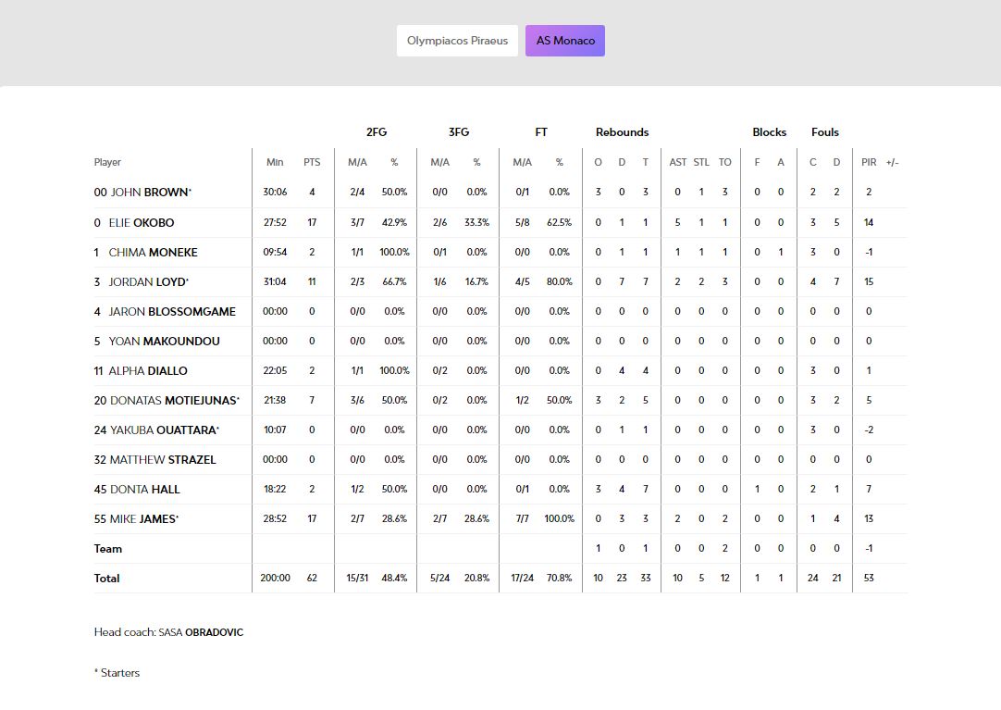Open Donatas Motiejunas player profile
The height and width of the screenshot is (710, 1001).
[174, 400]
